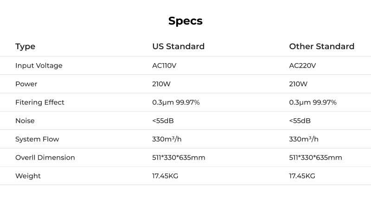Click the Specs heading
371x199 pixels.
pyautogui.click(x=185, y=21)
